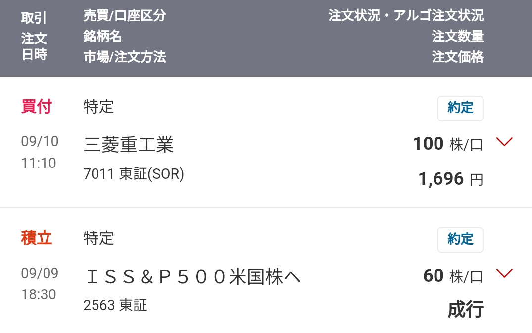The width and height of the screenshot is (532, 333).
Task: Click the 取引 column header
Action: (x=34, y=18)
